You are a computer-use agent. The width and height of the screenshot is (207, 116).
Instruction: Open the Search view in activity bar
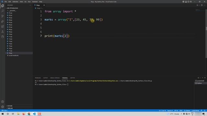pyautogui.click(x=3, y=11)
